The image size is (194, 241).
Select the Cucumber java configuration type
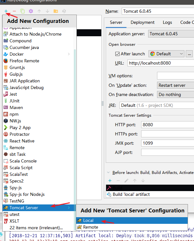[x=38, y=47]
